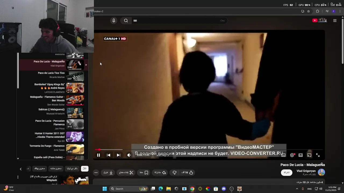Enter full screen with the player's expand icon

pyautogui.click(x=318, y=155)
